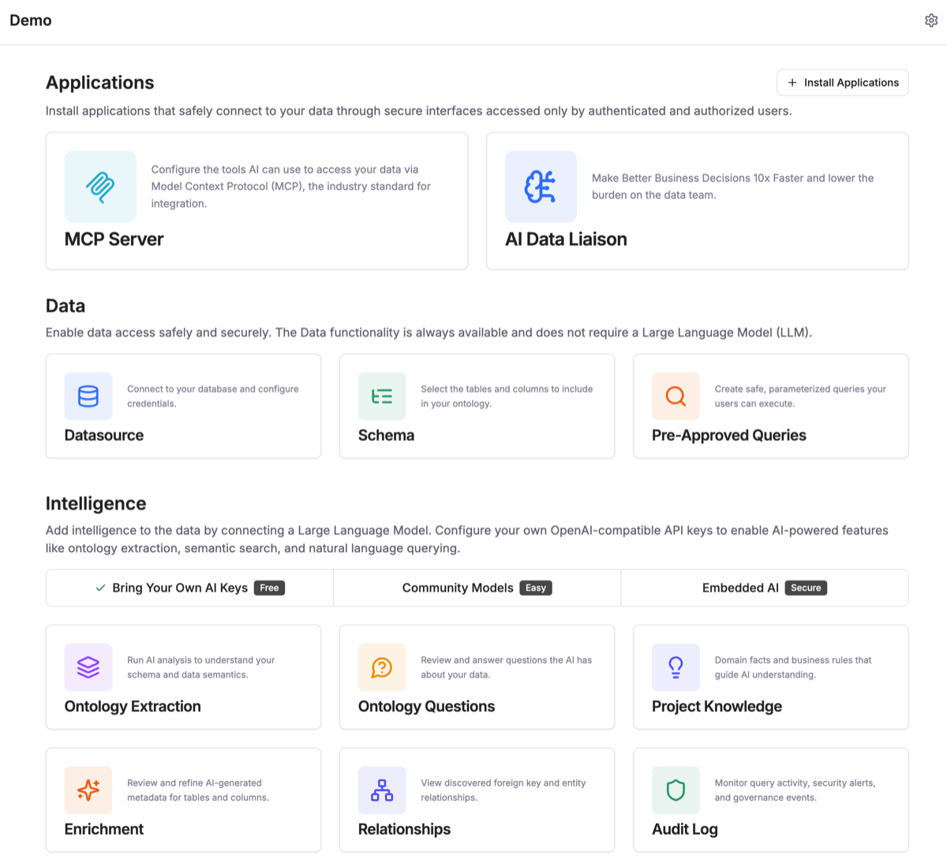Click the Pre-Approved Queries magnifier icon

click(x=676, y=396)
